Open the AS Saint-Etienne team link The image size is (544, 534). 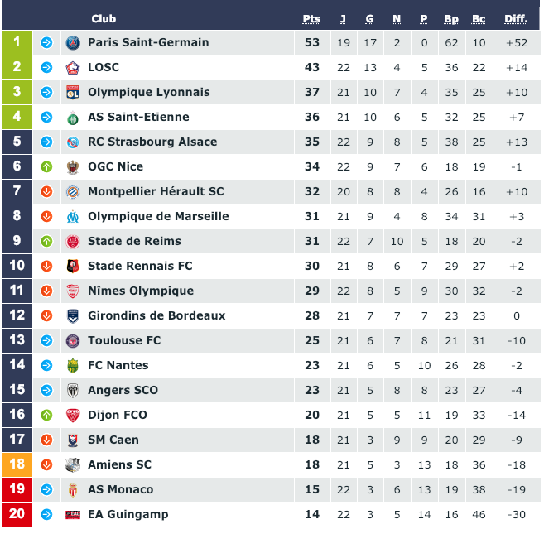tap(138, 118)
